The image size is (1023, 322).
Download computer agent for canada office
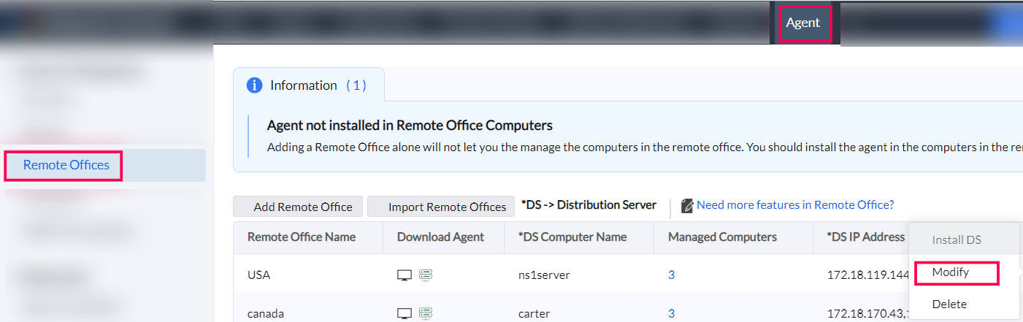tap(405, 313)
